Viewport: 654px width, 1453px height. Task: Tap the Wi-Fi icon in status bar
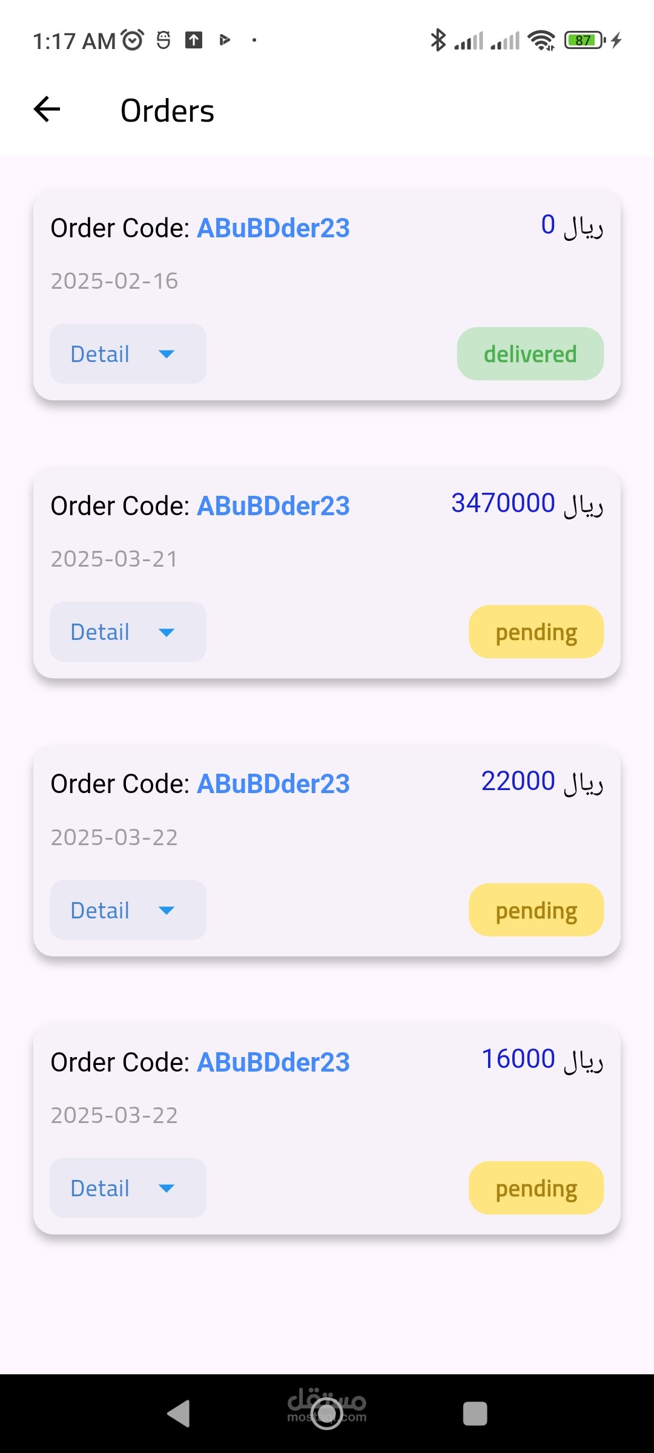coord(541,41)
